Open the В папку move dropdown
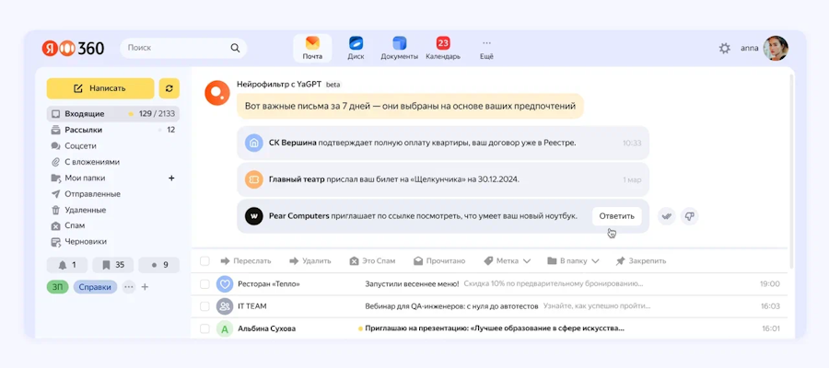Image resolution: width=829 pixels, height=368 pixels. (x=571, y=261)
